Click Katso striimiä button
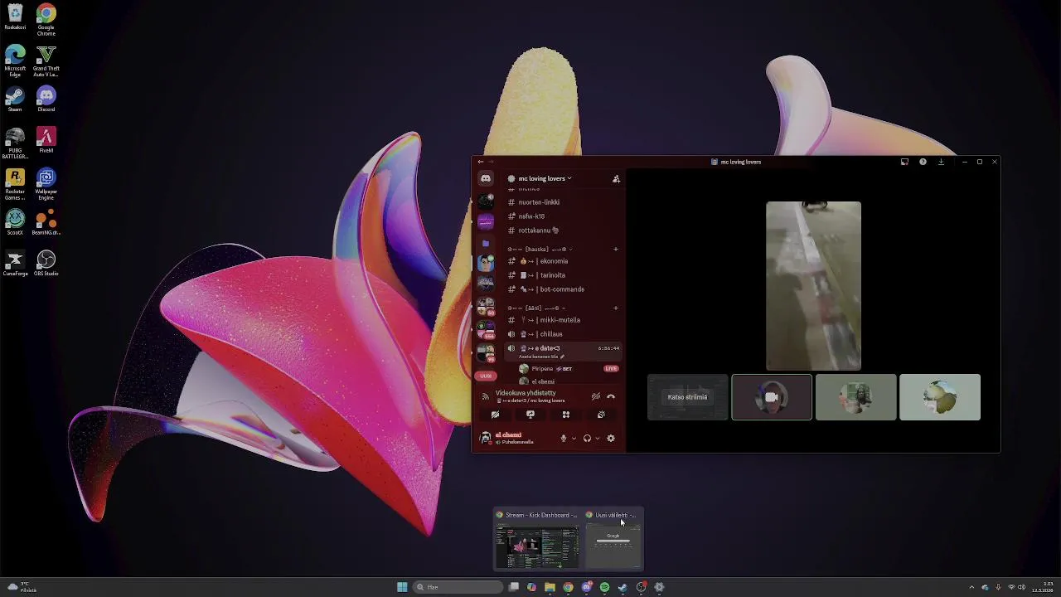 coord(687,397)
